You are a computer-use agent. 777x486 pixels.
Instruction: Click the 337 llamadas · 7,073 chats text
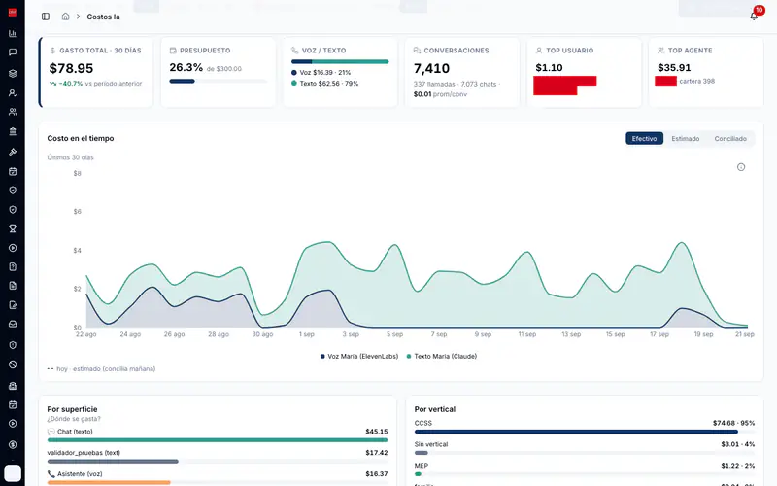pos(455,84)
